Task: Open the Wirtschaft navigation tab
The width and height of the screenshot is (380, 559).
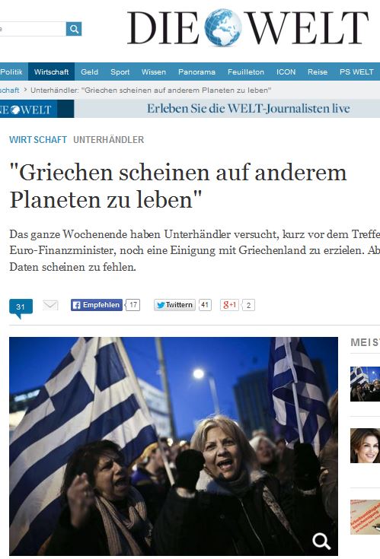Action: click(x=51, y=71)
